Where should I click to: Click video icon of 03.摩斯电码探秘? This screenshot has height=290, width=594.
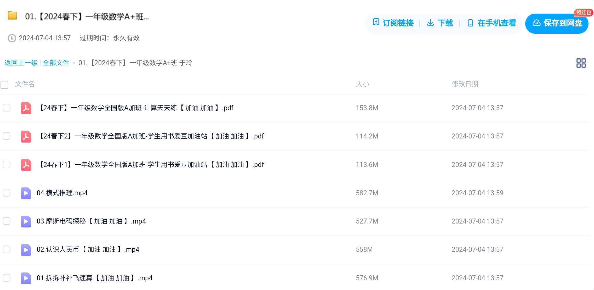coord(26,221)
